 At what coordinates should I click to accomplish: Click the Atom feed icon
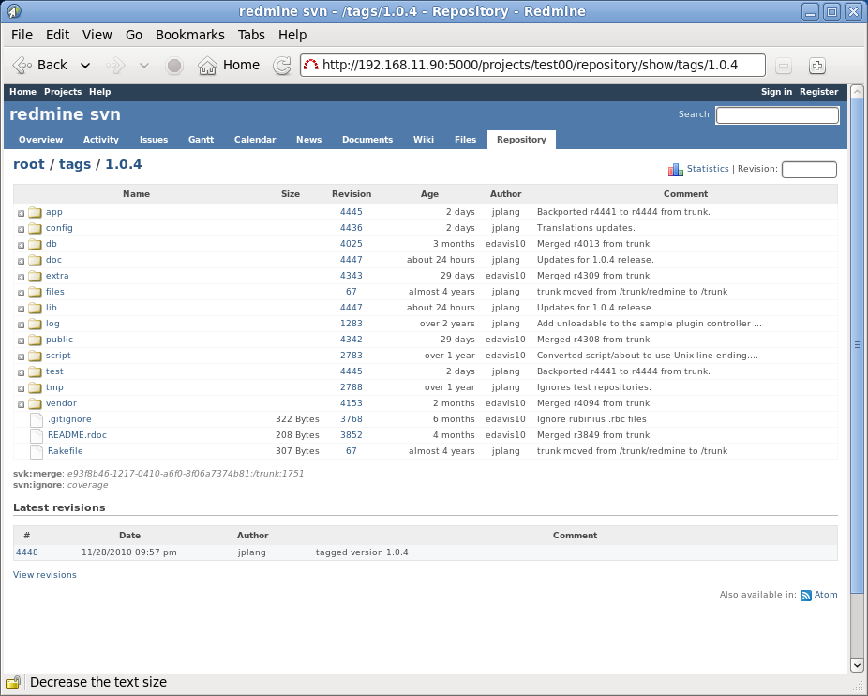tap(806, 595)
